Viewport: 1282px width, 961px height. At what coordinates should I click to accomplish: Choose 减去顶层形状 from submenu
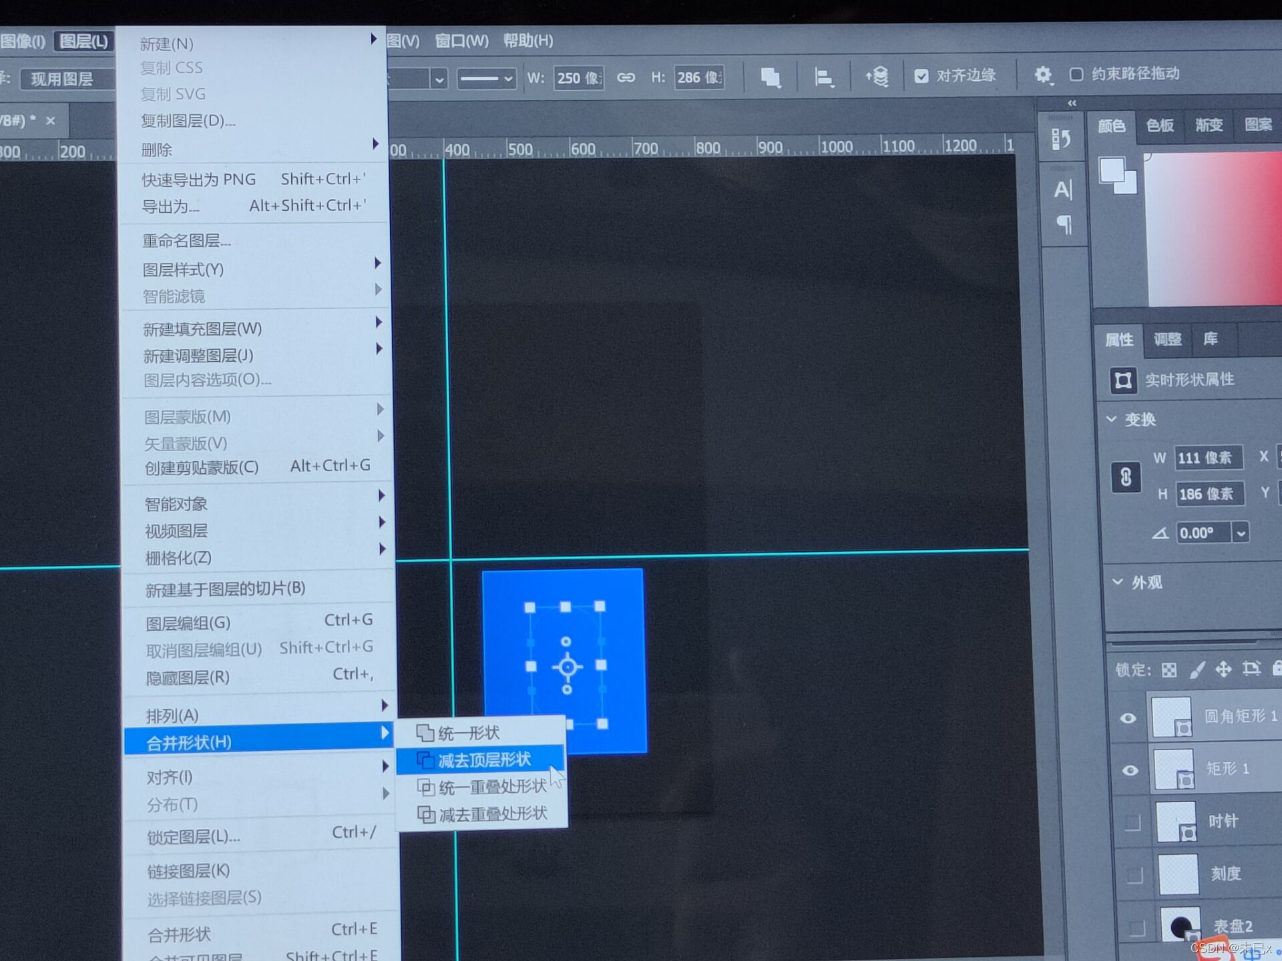point(483,760)
